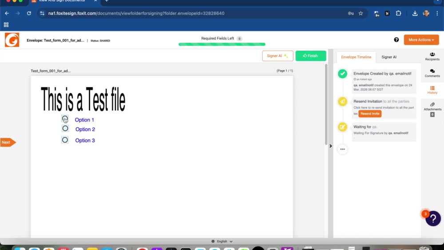
Task: Click the browser address bar URL
Action: (136, 13)
